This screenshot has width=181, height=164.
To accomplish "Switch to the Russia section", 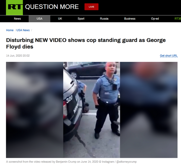I will click(x=104, y=19).
